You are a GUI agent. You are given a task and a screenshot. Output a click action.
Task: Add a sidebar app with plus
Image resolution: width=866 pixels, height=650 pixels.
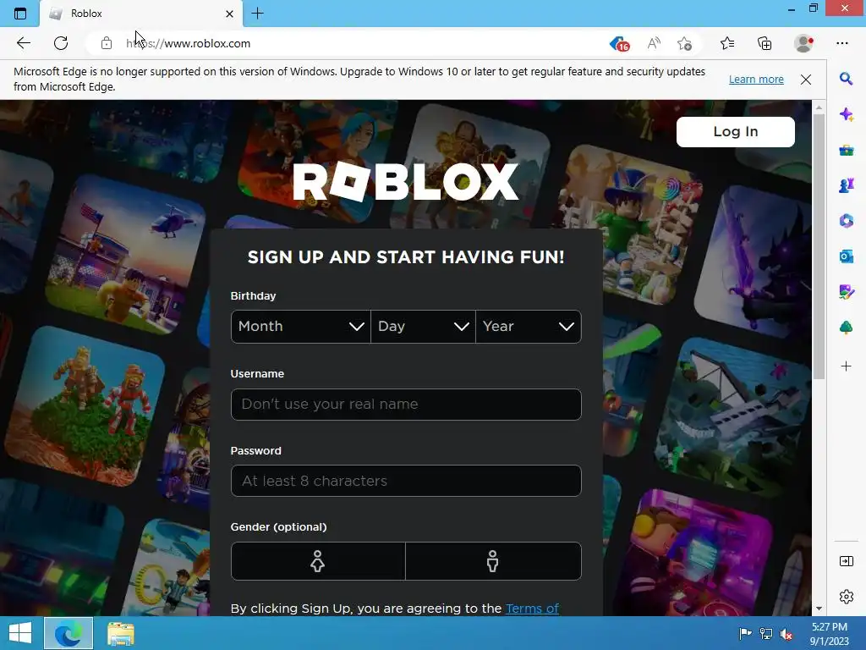[846, 366]
